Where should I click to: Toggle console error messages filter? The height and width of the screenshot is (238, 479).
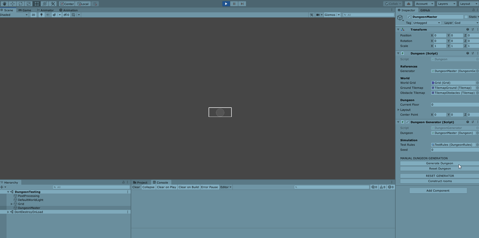coord(391,187)
